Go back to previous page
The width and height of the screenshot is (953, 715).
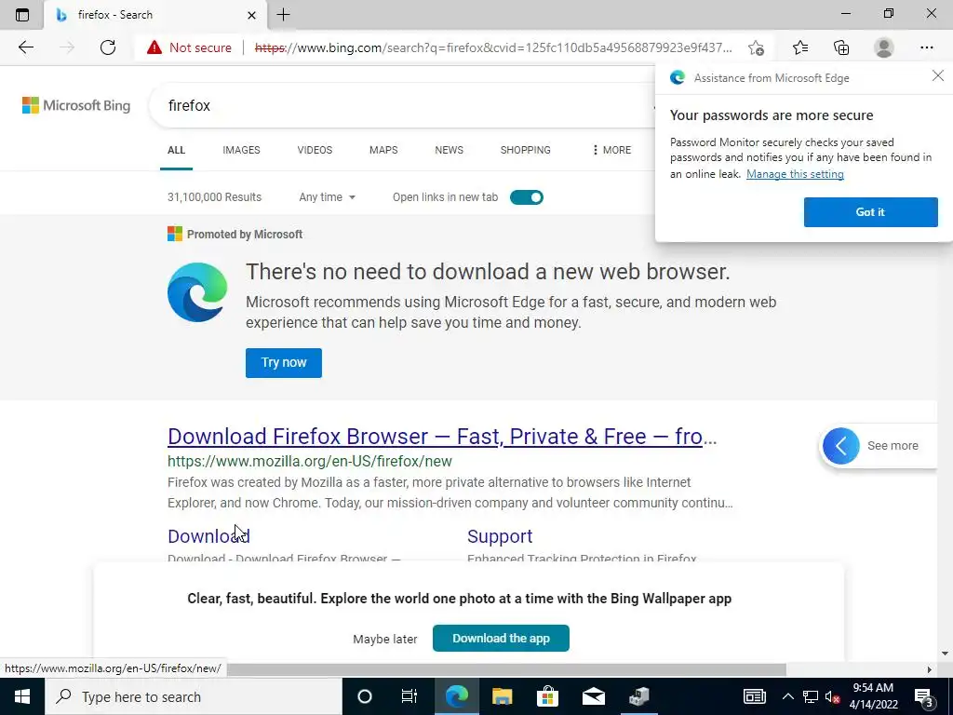(x=25, y=47)
